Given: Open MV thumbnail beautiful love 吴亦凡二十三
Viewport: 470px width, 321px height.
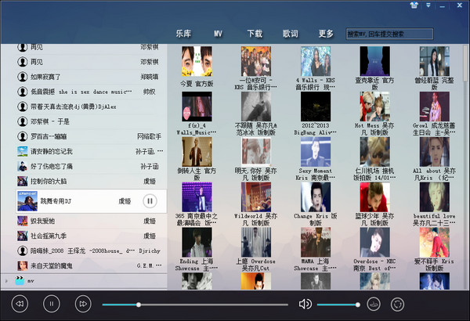Looking at the screenshot, I should point(434,197).
